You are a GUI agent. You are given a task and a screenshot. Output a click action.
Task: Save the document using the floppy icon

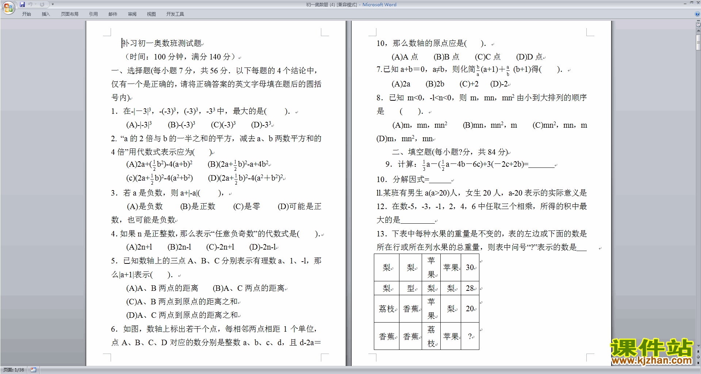click(x=22, y=4)
